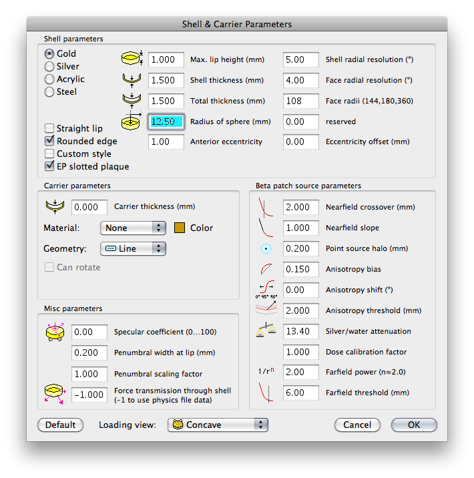Click the specular coefficient plaque icon
This screenshot has width=474, height=478.
[x=55, y=332]
